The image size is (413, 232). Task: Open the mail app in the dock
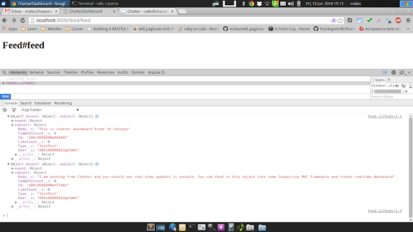[182, 227]
